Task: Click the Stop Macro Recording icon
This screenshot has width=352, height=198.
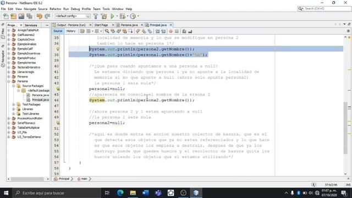Action: (x=177, y=31)
